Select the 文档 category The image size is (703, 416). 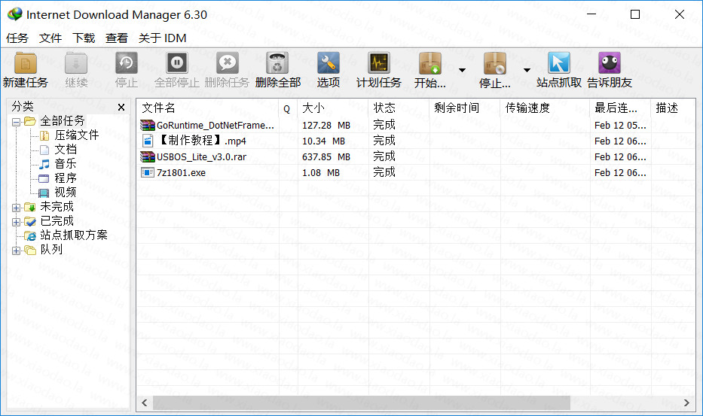66,150
